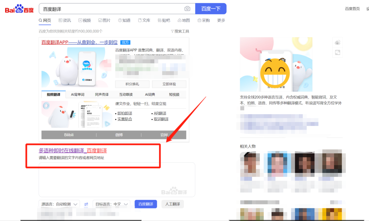
Task: Click the fourth related person thumbnail
Action: [332, 163]
